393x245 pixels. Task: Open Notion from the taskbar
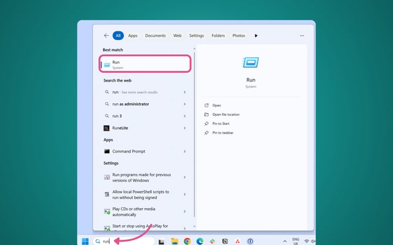click(225, 241)
